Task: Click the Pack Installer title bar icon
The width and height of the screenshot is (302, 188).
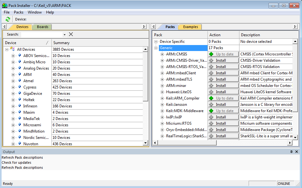Action: click(x=5, y=5)
